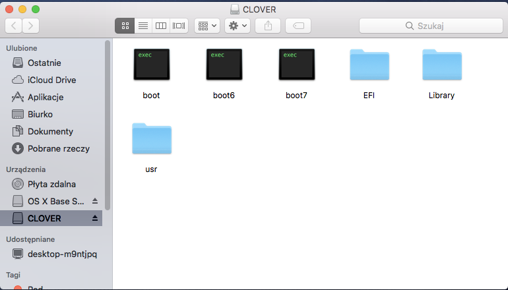
Task: Select the usr folder
Action: (151, 139)
